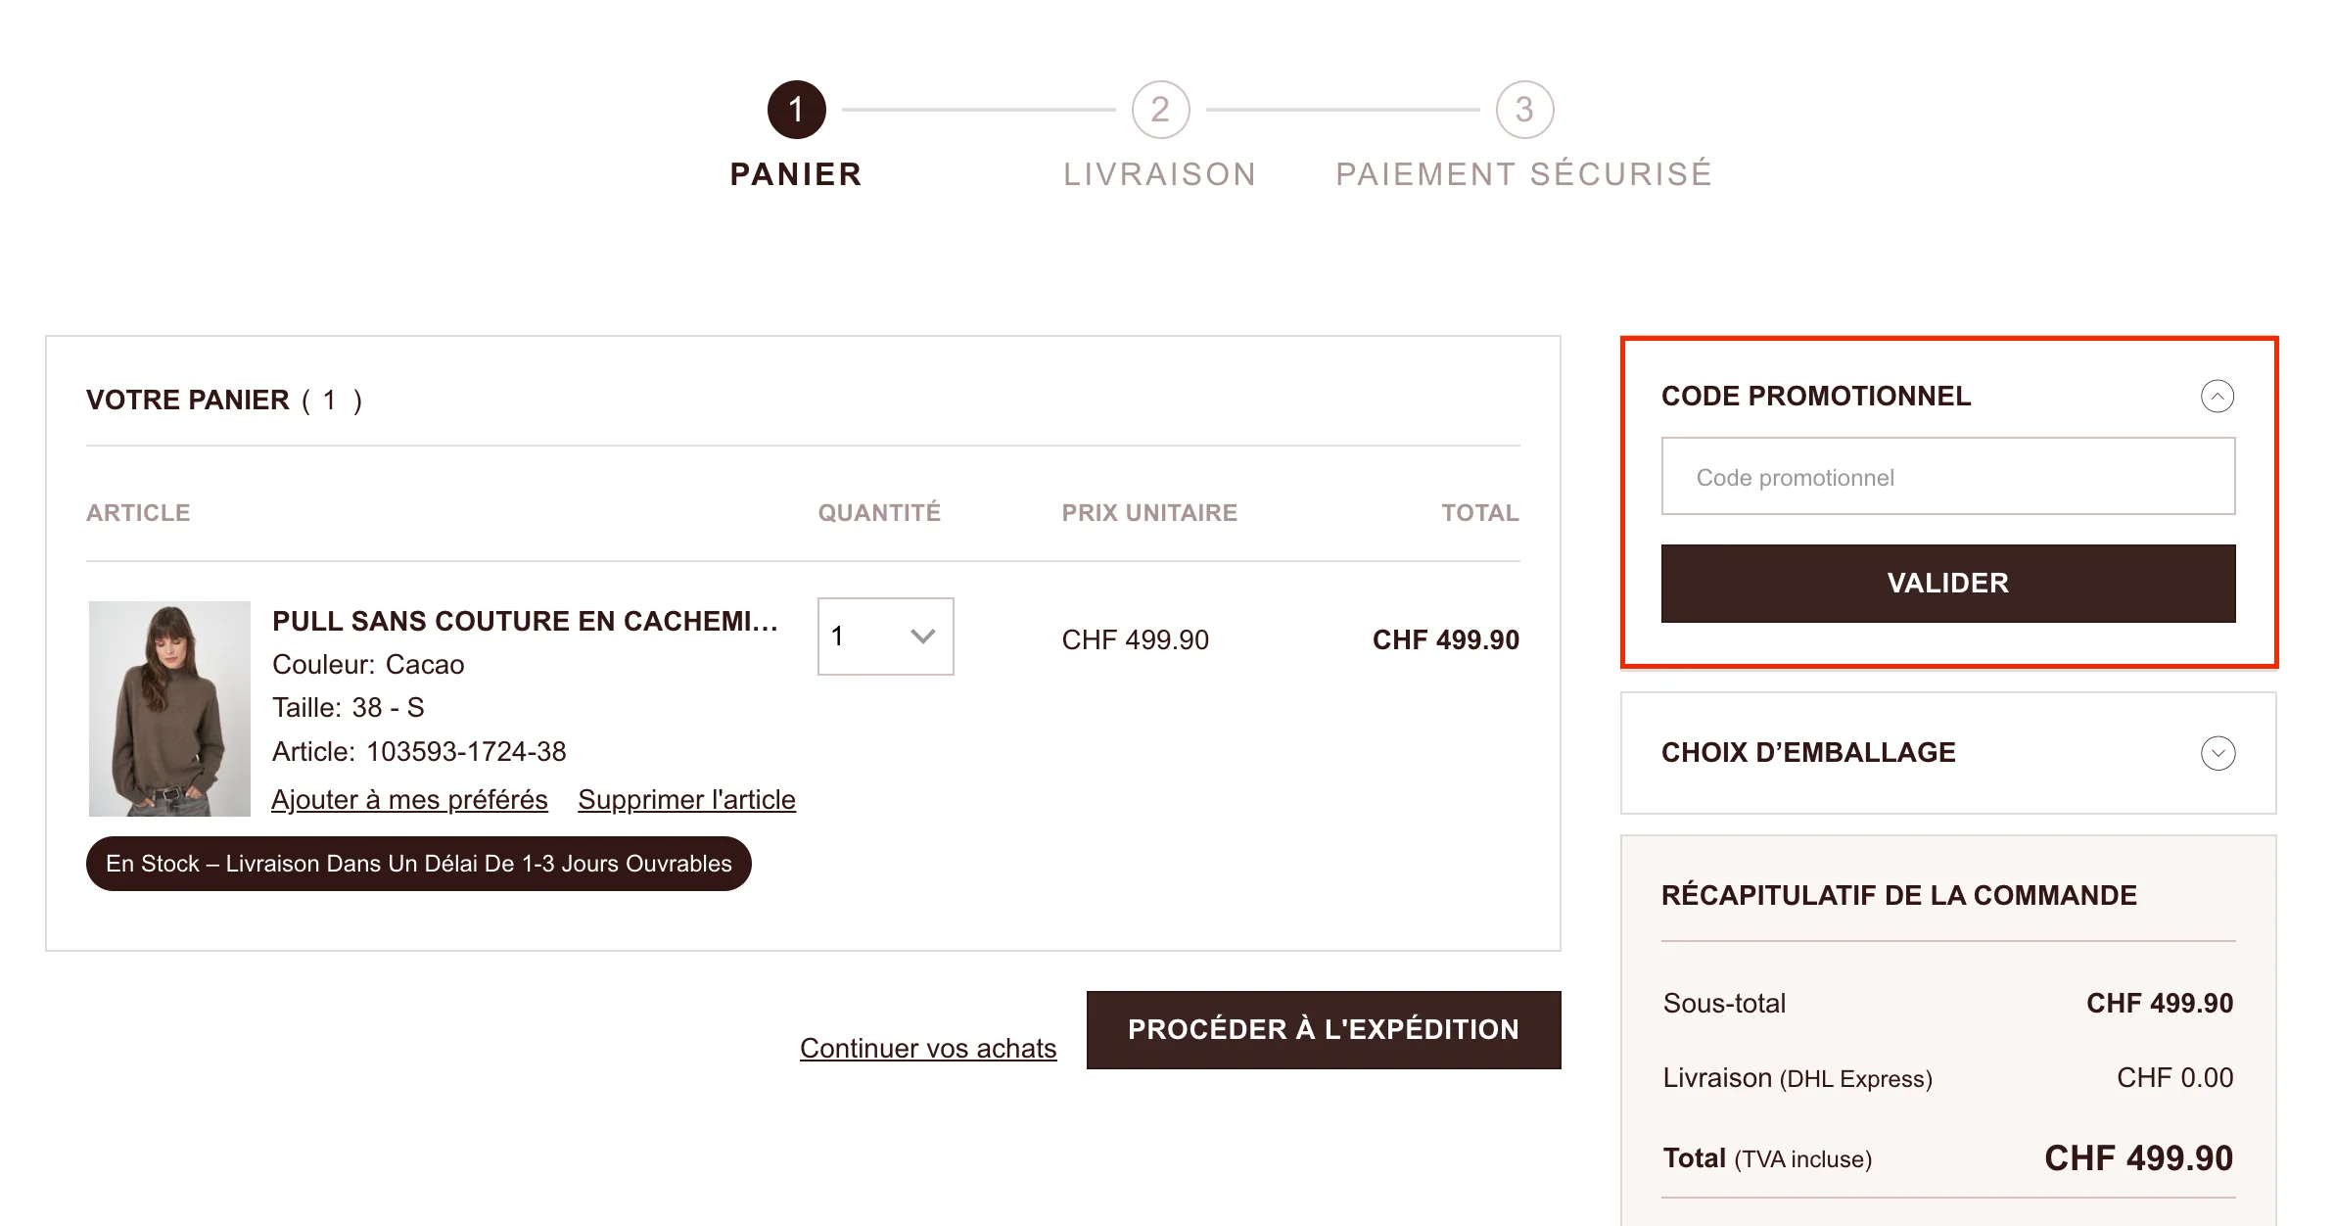Collapse the Code Promotionnel section chevron

[x=2219, y=398]
